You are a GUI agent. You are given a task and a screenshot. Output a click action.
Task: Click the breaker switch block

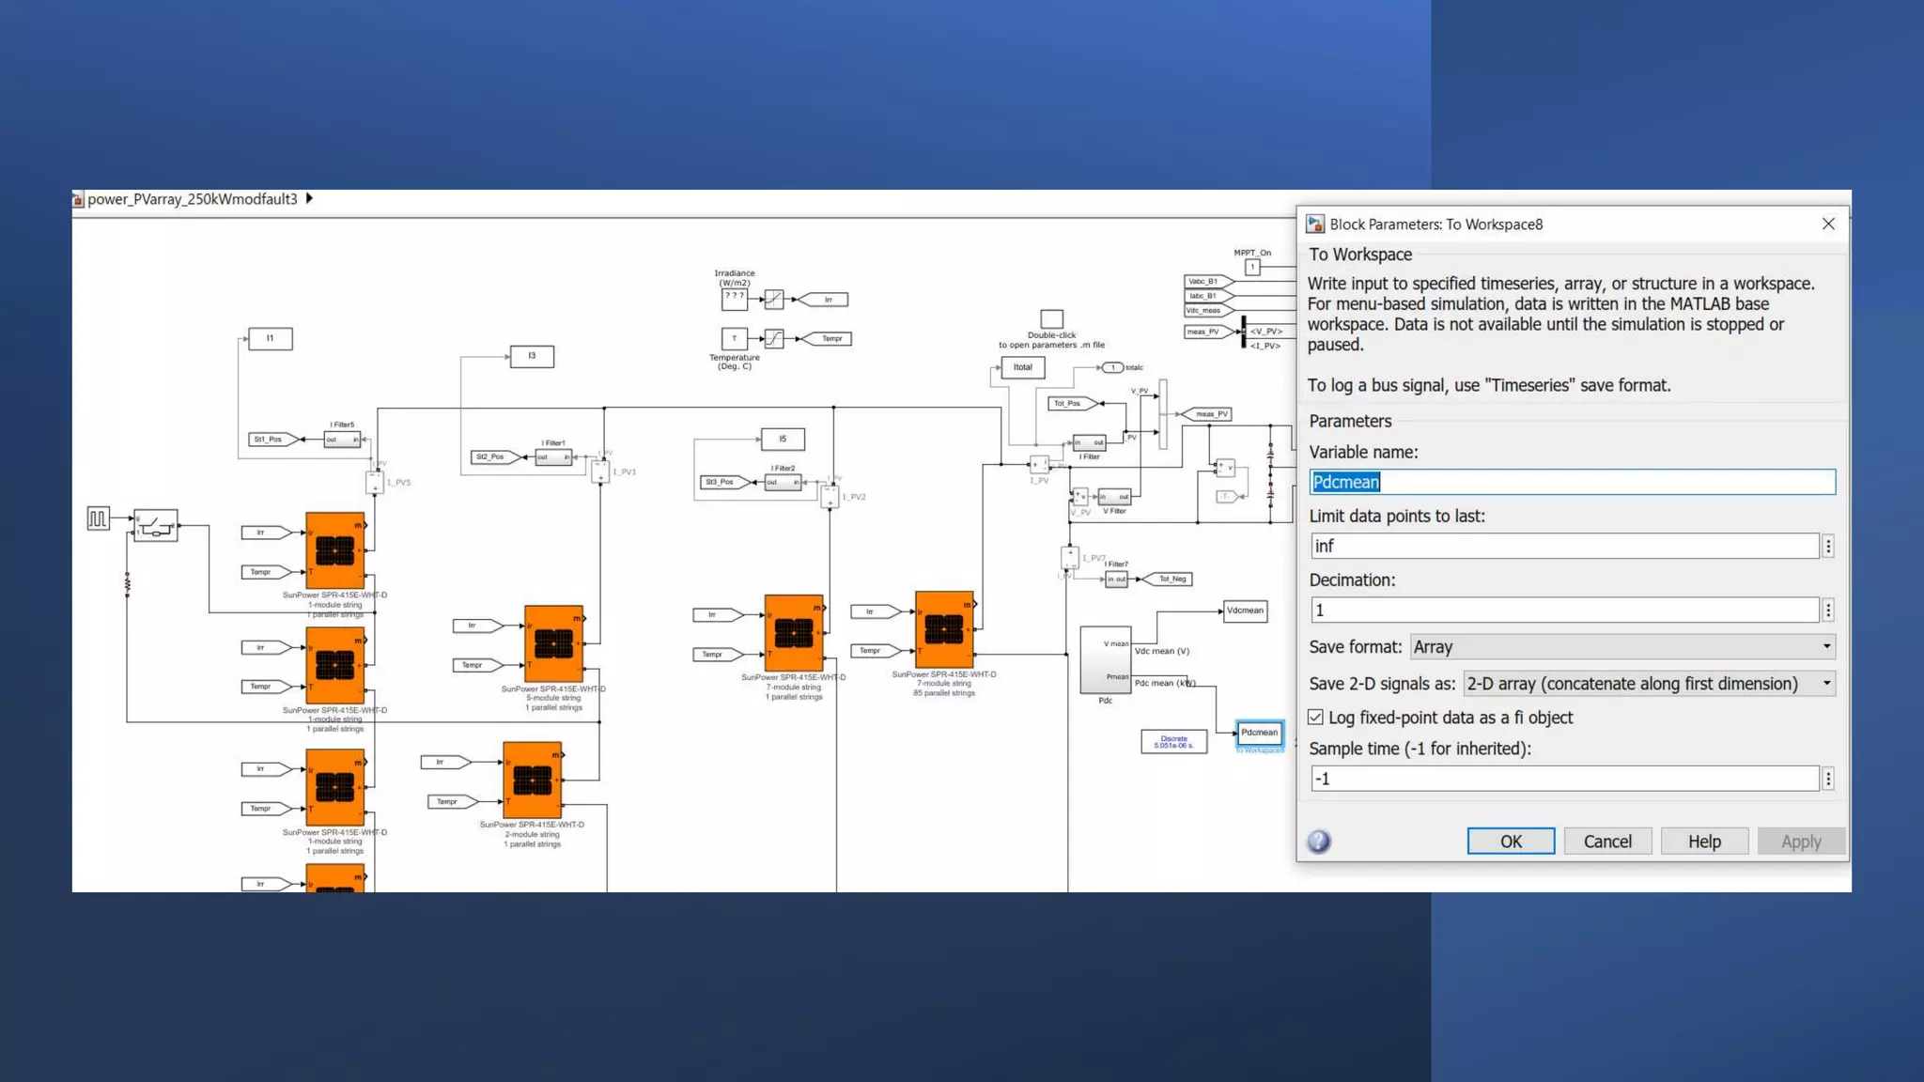155,525
